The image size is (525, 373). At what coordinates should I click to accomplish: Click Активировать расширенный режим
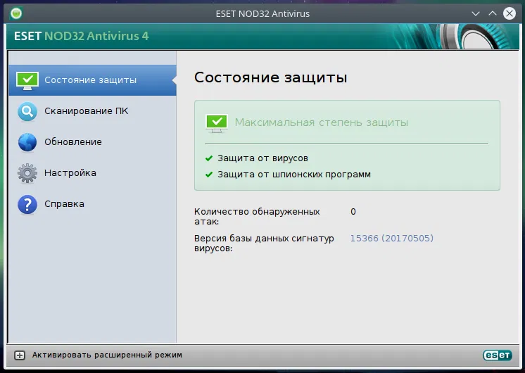[107, 355]
